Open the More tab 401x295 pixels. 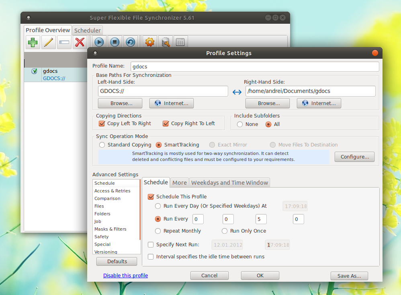(x=180, y=183)
